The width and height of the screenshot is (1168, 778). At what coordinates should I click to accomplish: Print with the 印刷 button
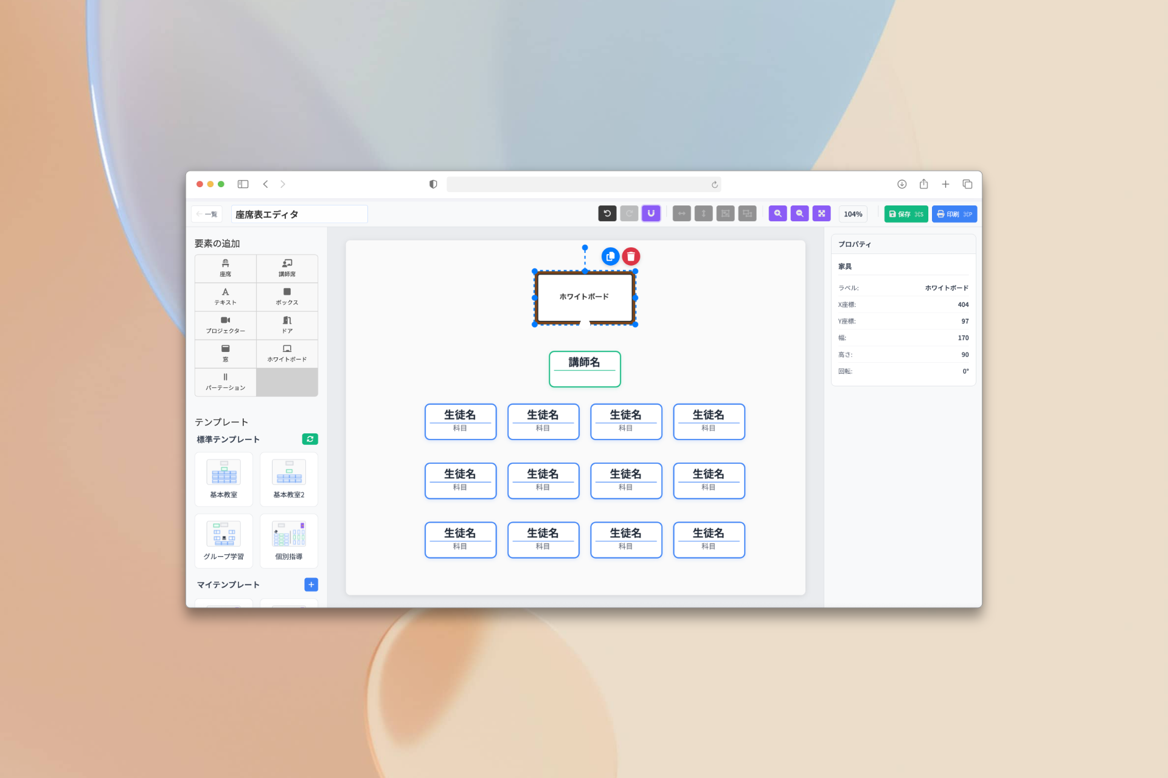pyautogui.click(x=954, y=214)
